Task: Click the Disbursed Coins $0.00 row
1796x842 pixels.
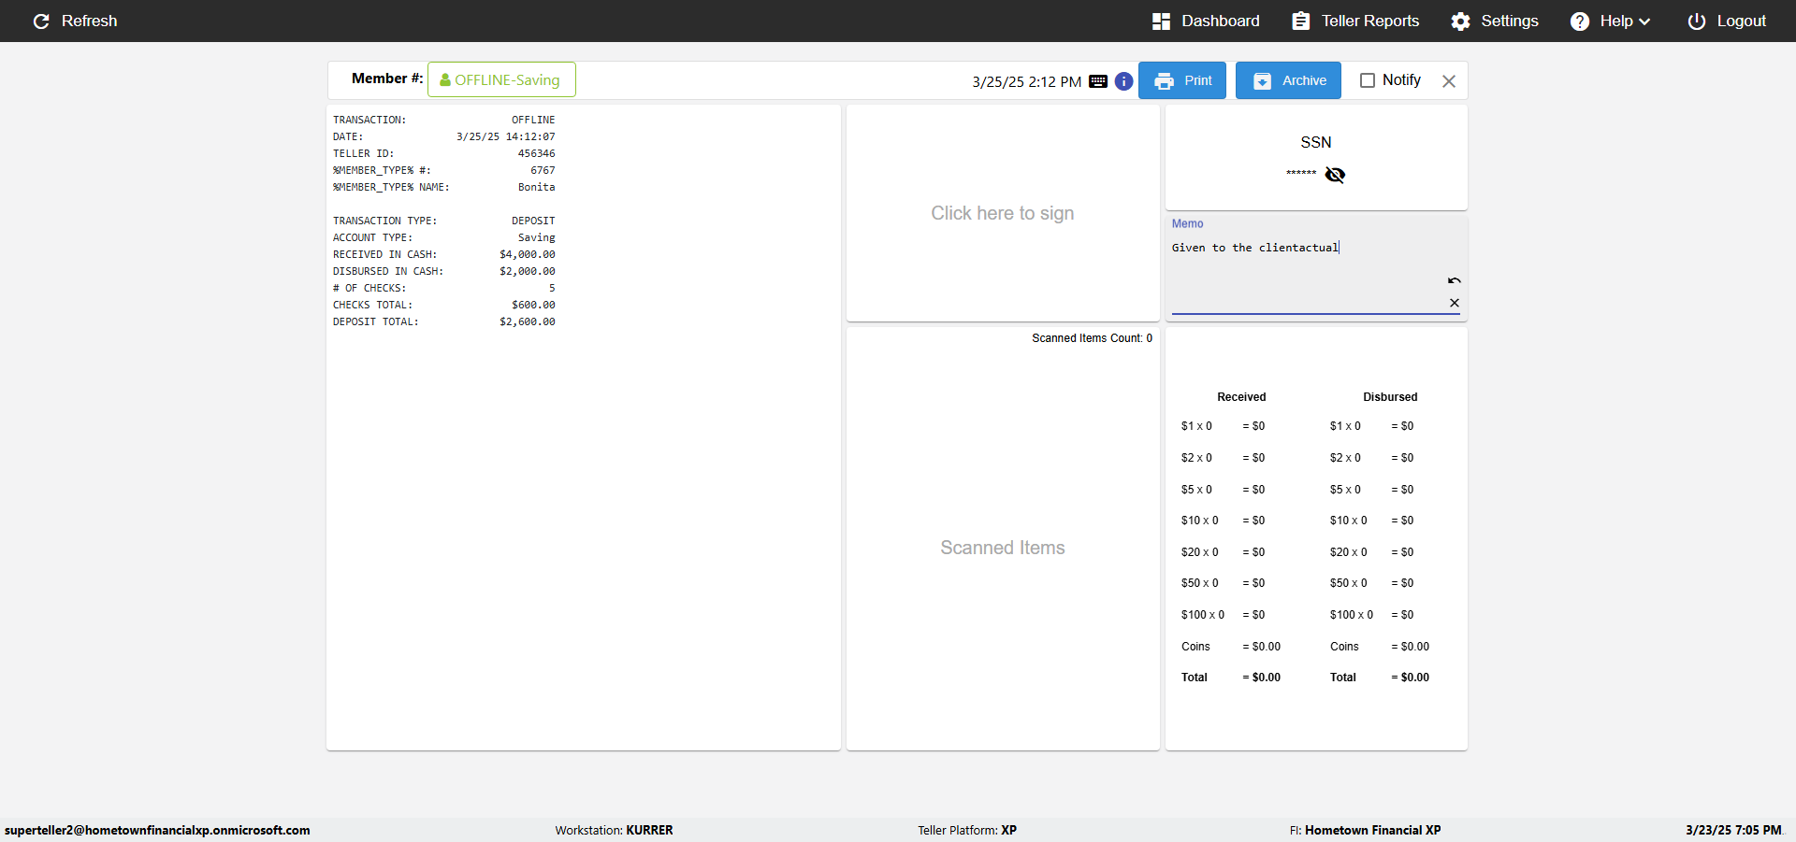Action: click(1380, 647)
